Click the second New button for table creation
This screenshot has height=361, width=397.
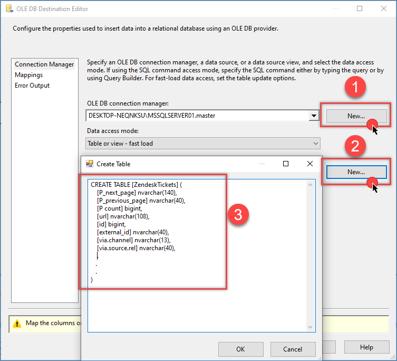356,172
